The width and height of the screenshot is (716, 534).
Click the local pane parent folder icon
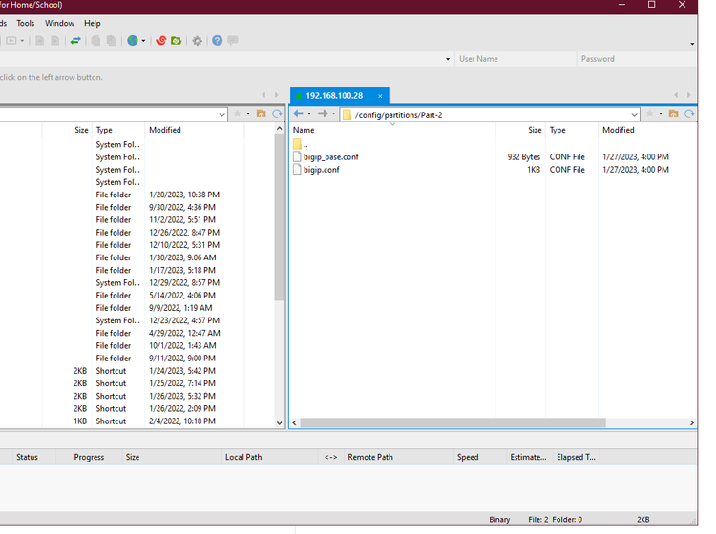click(262, 113)
